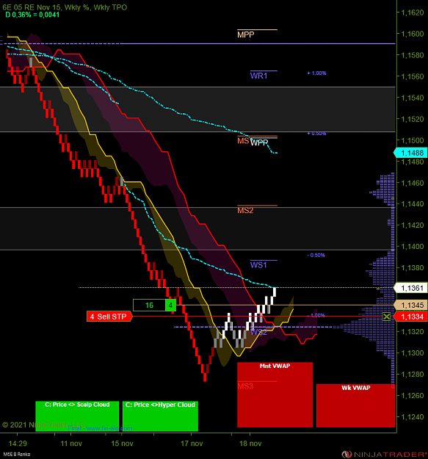Click the WR1 pivot level label

258,76
